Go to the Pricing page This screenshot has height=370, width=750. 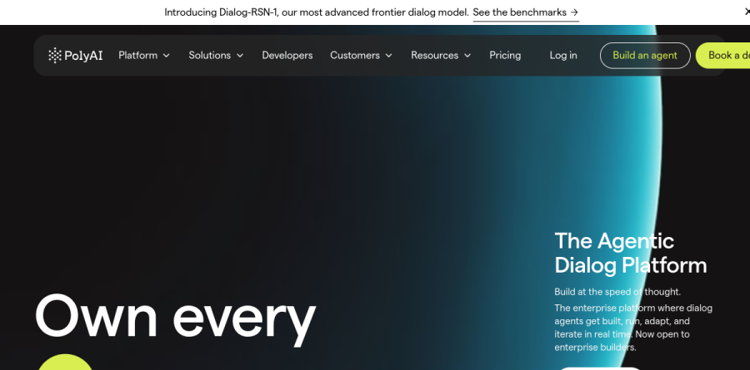click(x=505, y=56)
